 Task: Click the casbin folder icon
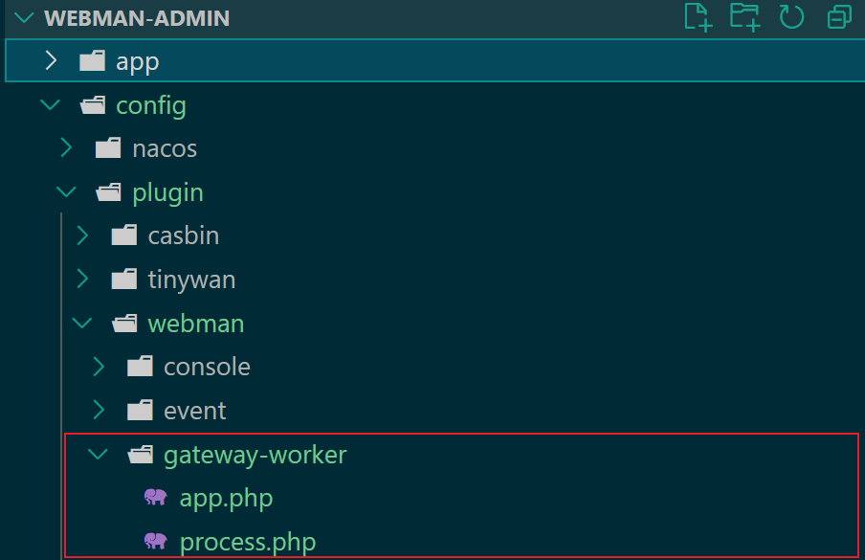(124, 235)
